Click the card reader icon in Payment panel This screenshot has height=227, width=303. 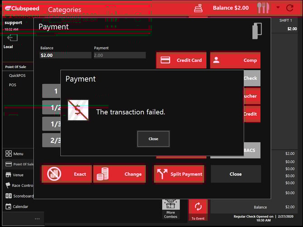click(x=257, y=31)
